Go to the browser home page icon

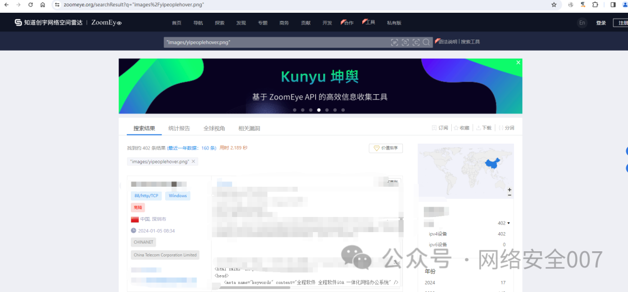[x=42, y=5]
